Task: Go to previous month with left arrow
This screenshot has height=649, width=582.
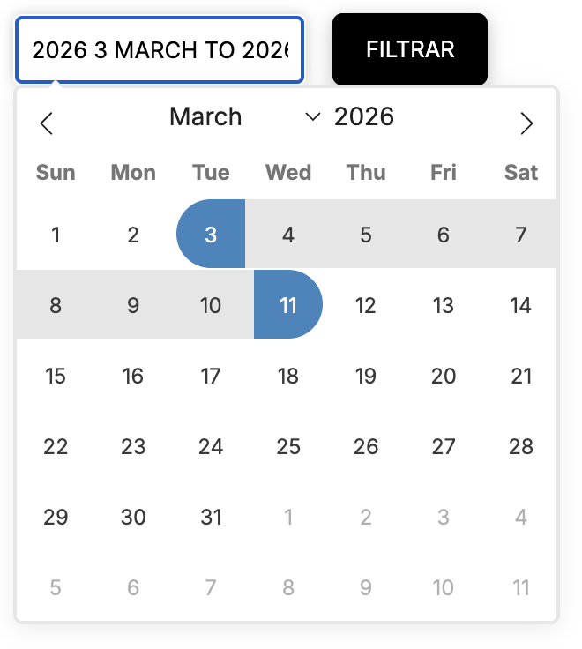Action: [x=48, y=123]
